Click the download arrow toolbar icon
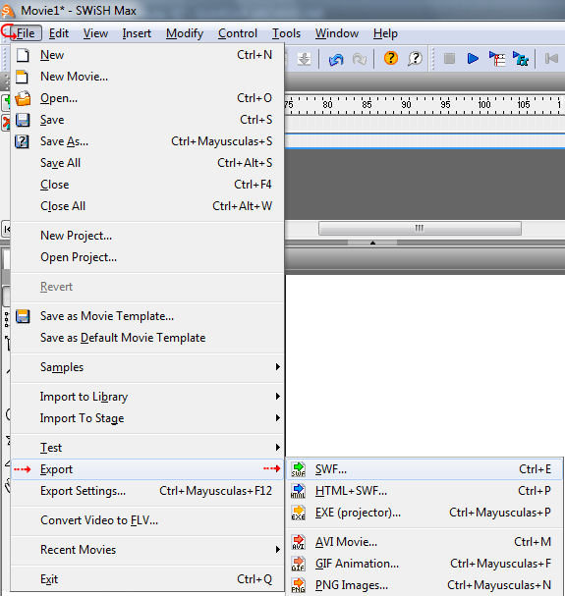 pos(304,59)
